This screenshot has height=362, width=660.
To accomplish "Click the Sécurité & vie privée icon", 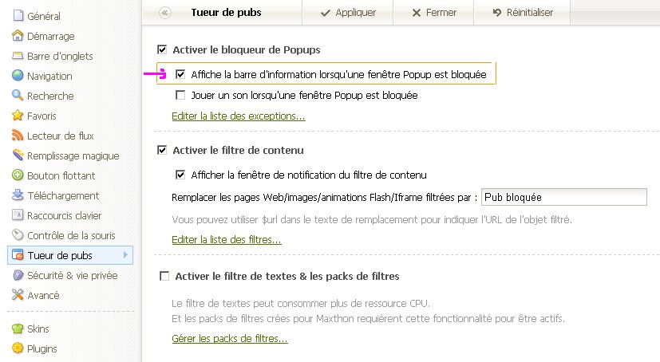I will (x=18, y=275).
